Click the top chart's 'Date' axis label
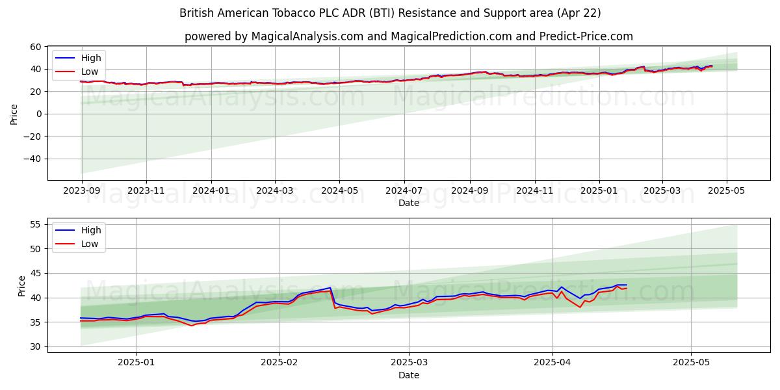The height and width of the screenshot is (390, 780). [x=409, y=203]
